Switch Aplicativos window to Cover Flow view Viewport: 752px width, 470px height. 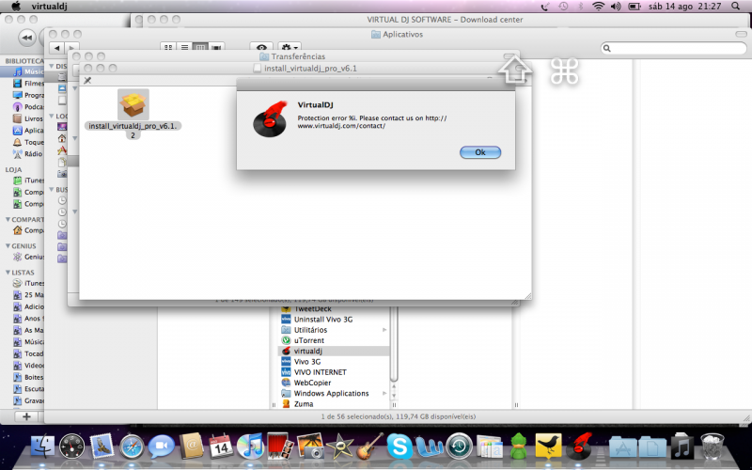click(216, 48)
